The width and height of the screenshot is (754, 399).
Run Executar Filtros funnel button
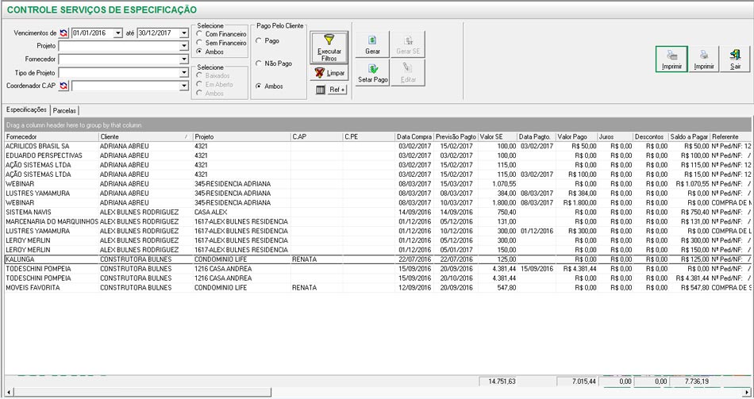pos(329,48)
